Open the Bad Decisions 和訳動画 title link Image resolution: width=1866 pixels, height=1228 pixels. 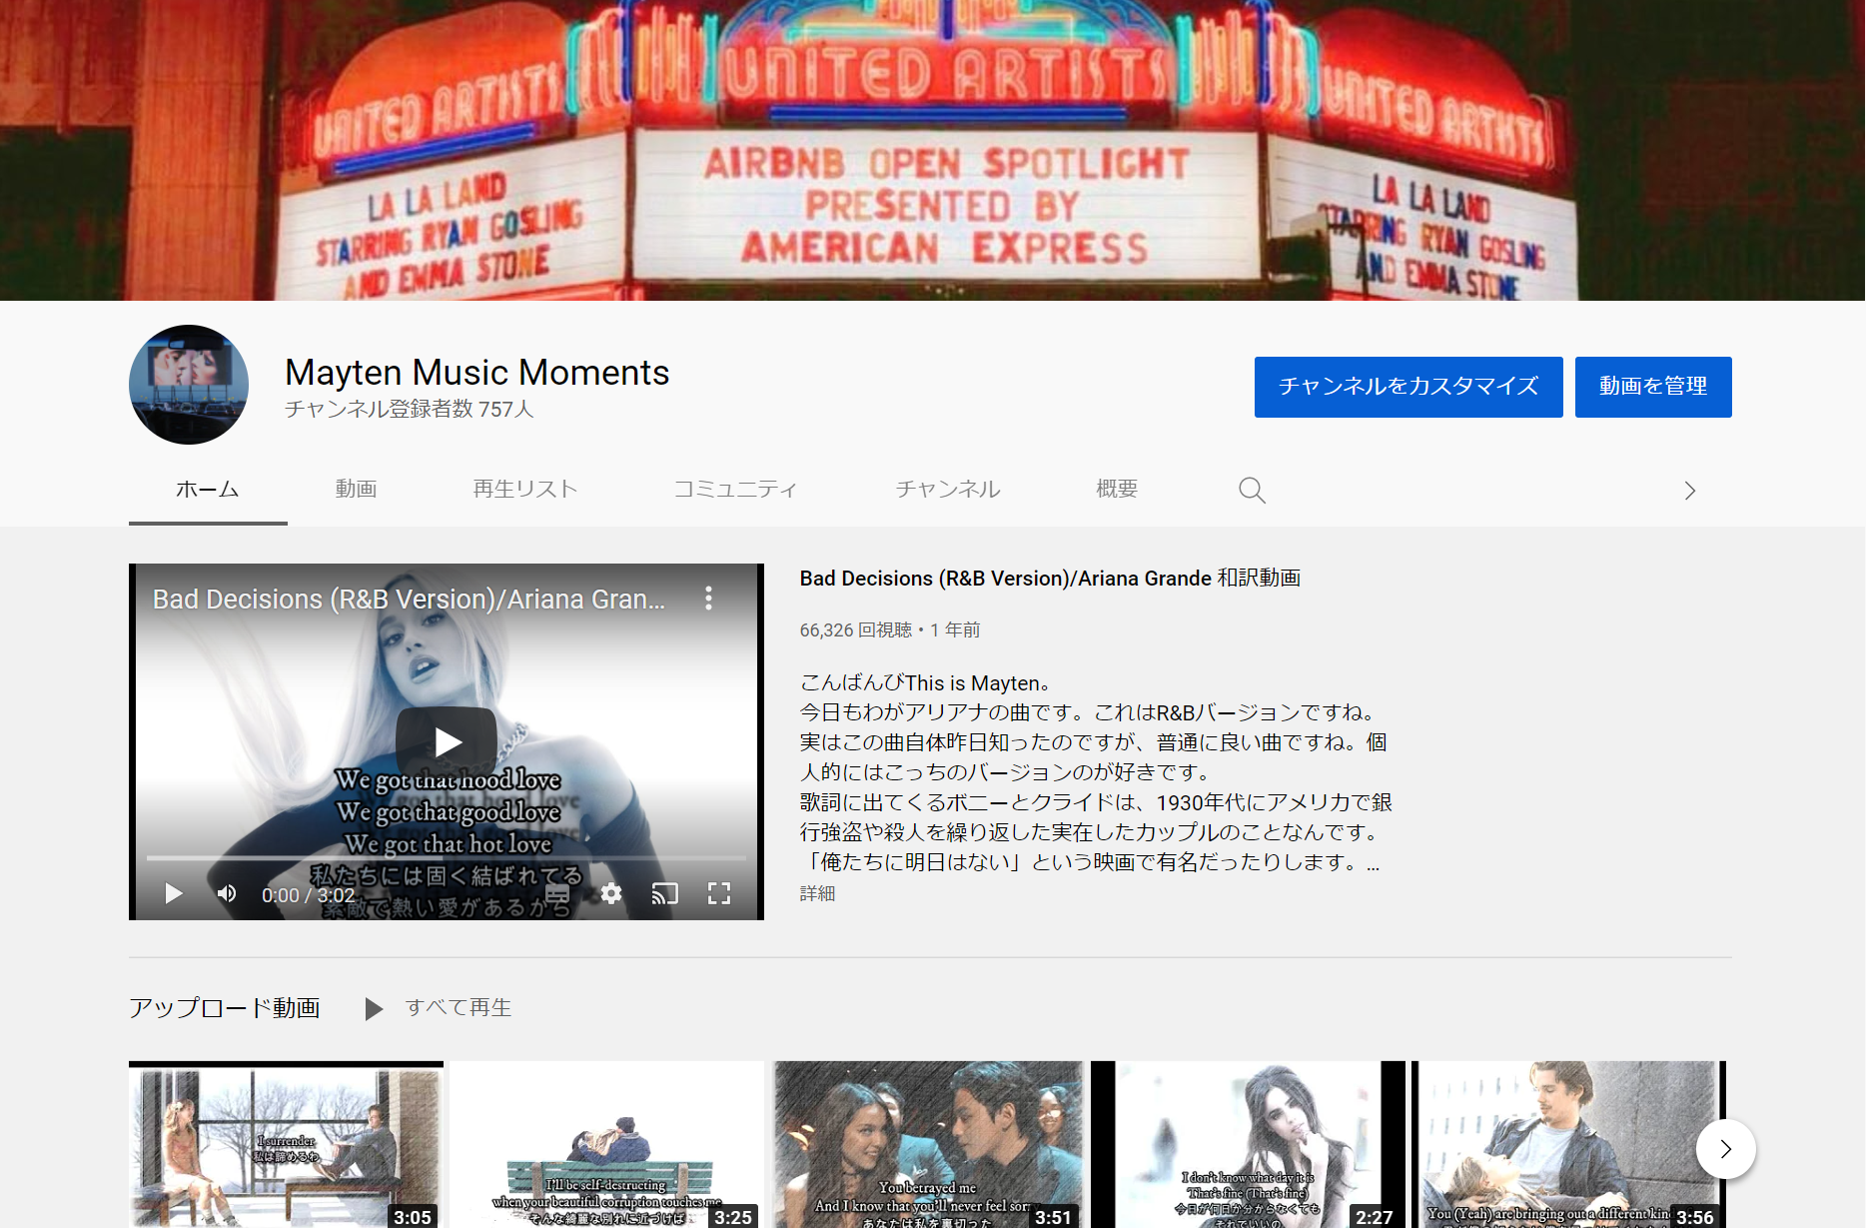pyautogui.click(x=1050, y=579)
